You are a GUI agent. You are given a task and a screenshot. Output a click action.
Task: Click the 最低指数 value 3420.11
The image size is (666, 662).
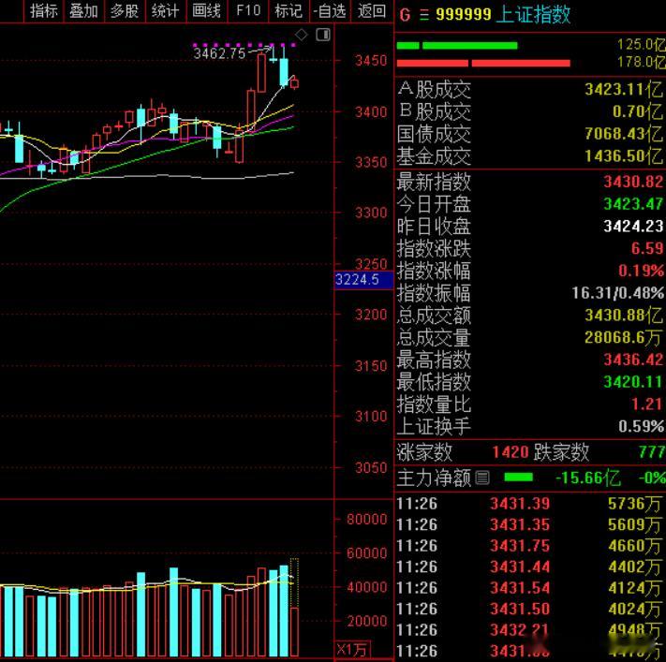click(x=633, y=382)
